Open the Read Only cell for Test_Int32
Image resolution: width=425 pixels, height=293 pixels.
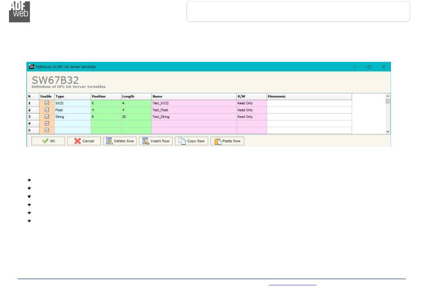(251, 103)
